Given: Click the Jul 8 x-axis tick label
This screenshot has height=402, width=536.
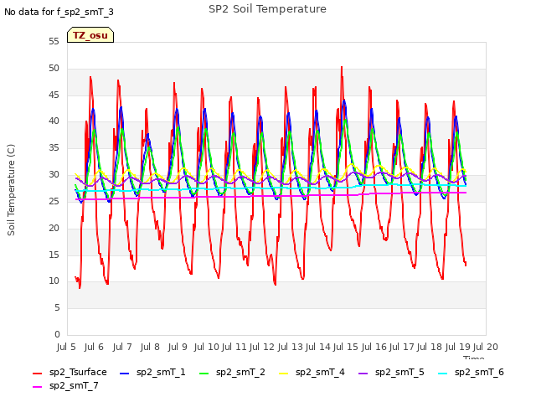Looking at the screenshot, I should tap(150, 347).
